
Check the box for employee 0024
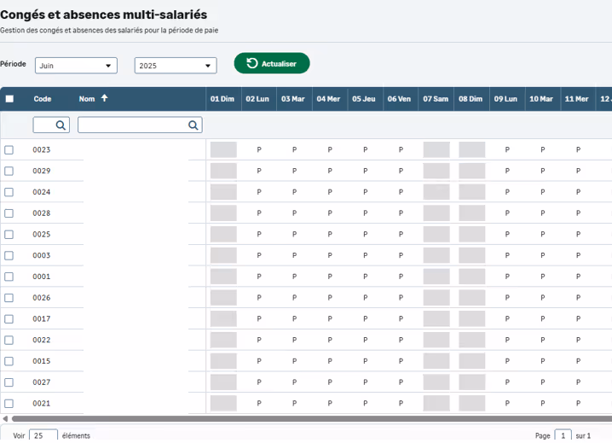(9, 192)
